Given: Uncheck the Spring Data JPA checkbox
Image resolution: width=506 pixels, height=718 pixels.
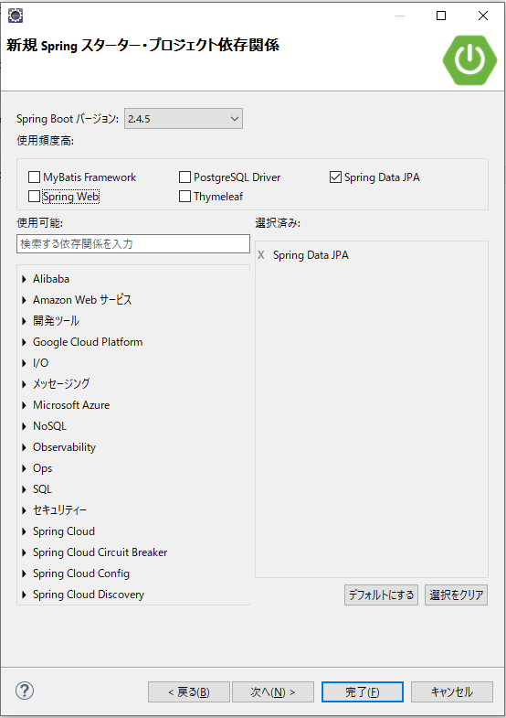Looking at the screenshot, I should point(335,177).
